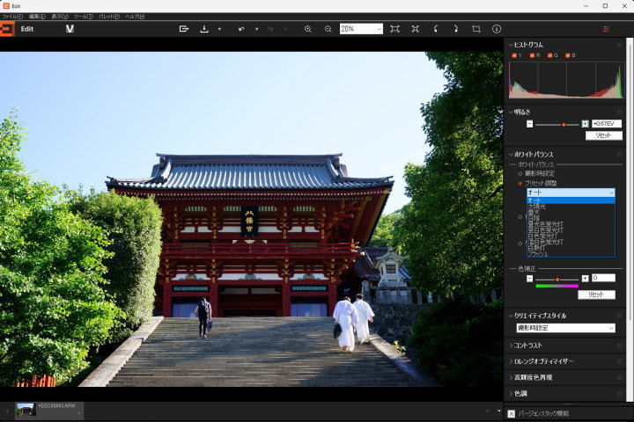The width and height of the screenshot is (634, 422).
Task: Open the 編集(E) menu
Action: 37,17
